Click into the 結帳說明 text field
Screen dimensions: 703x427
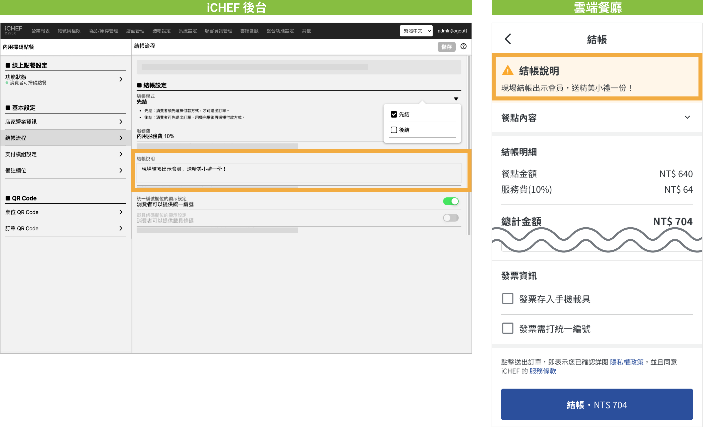[x=299, y=173]
